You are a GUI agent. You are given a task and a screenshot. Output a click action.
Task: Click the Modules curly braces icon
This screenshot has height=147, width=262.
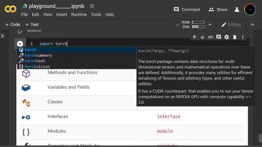[x=26, y=132]
